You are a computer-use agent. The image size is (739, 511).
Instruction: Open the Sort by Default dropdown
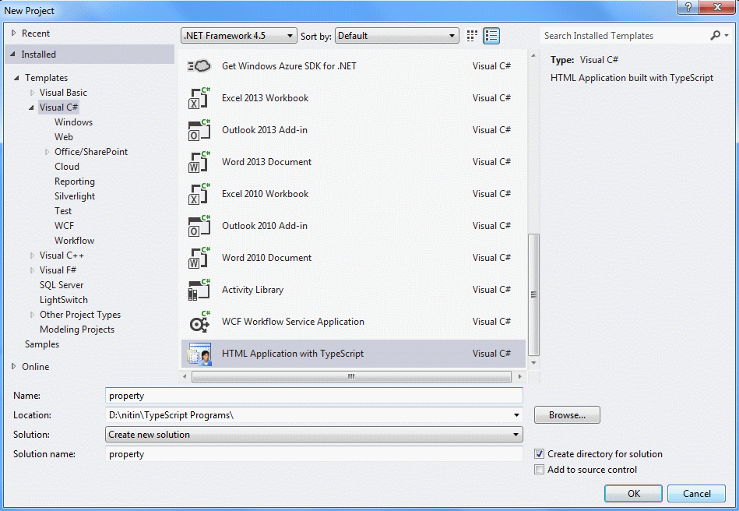click(397, 36)
